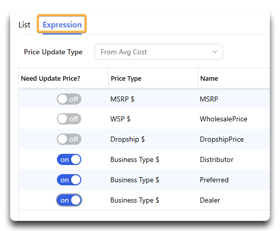Select the Distributor name cell
Image resolution: width=280 pixels, height=231 pixels.
pyautogui.click(x=216, y=159)
